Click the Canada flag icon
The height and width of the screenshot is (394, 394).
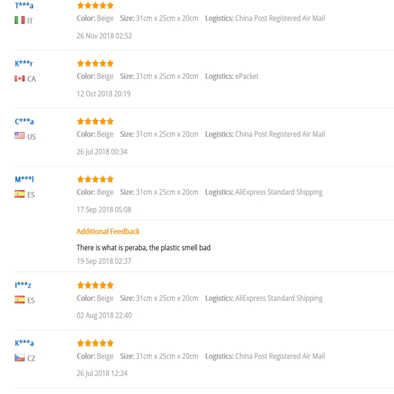[x=20, y=79]
